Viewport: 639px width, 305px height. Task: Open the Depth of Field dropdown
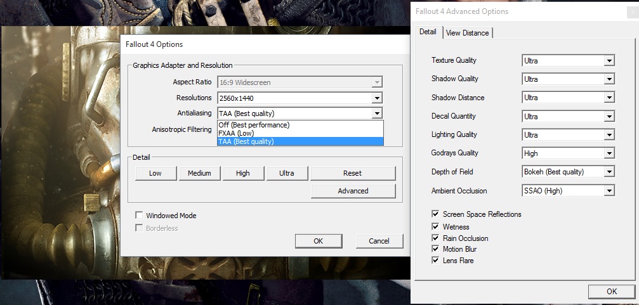pyautogui.click(x=568, y=172)
